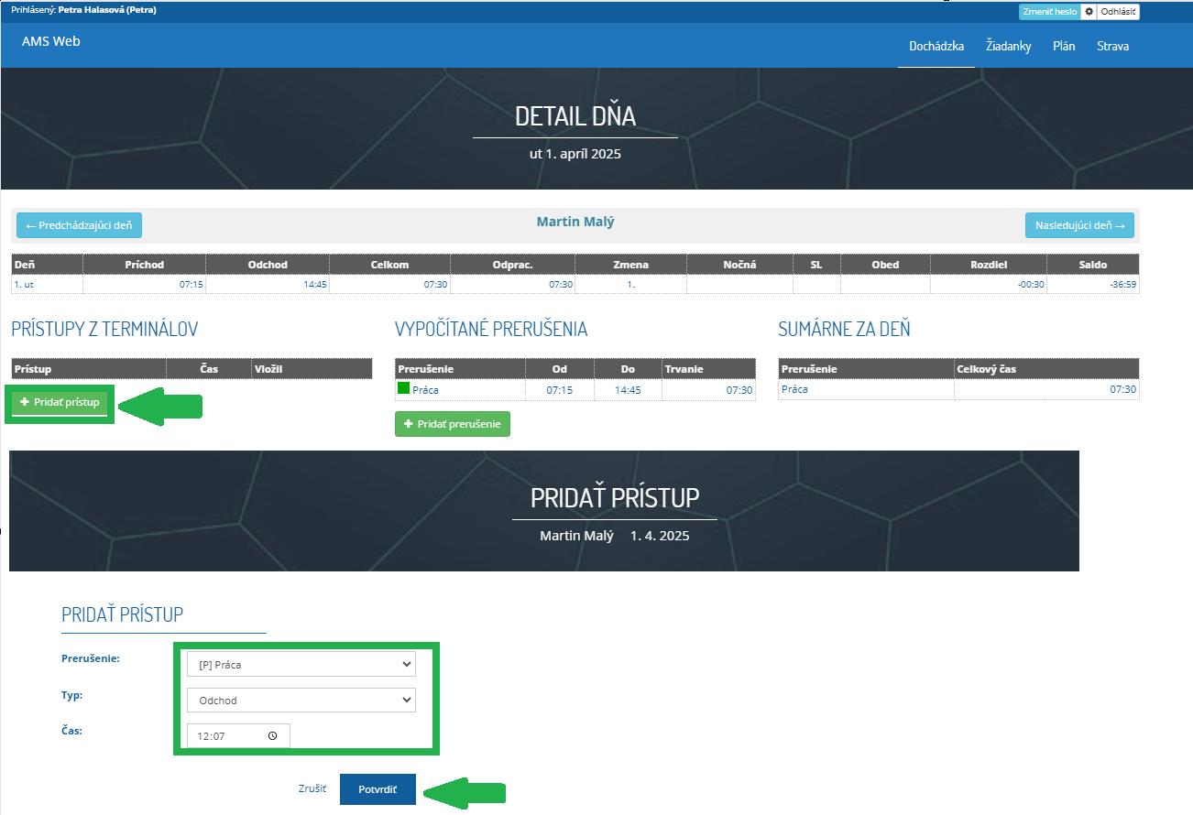Switch to the Žiadanky tab
The height and width of the screenshot is (815, 1193).
point(1008,45)
